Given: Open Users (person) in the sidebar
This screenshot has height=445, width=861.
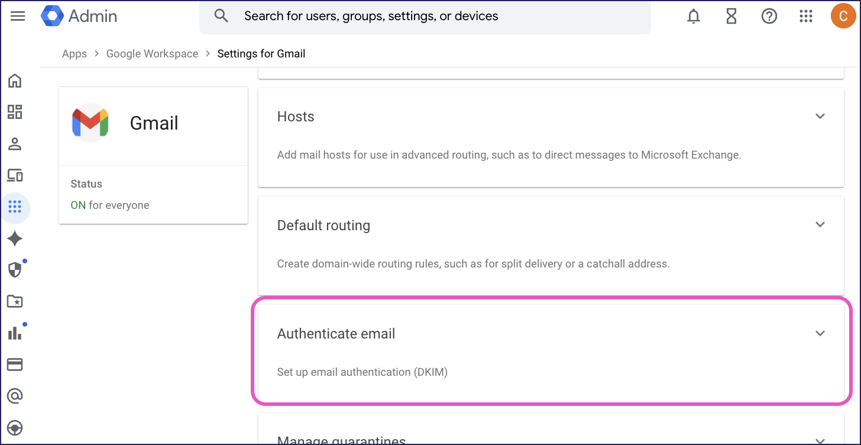Looking at the screenshot, I should point(15,143).
